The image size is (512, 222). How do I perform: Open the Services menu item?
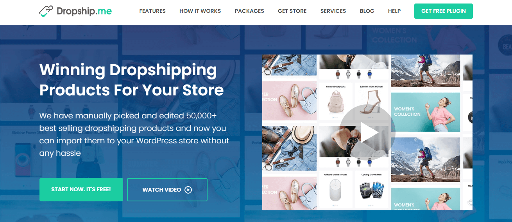click(x=333, y=11)
